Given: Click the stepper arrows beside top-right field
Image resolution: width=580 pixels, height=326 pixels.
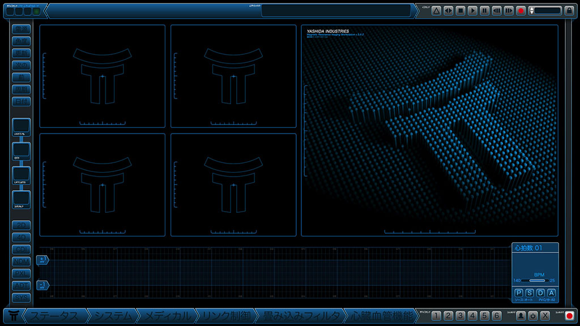Looking at the screenshot, I should click(x=531, y=11).
